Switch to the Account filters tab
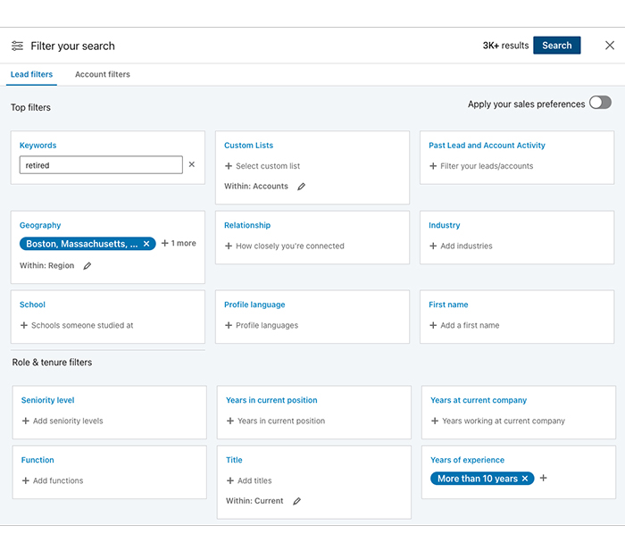This screenshot has width=625, height=551. coord(103,75)
